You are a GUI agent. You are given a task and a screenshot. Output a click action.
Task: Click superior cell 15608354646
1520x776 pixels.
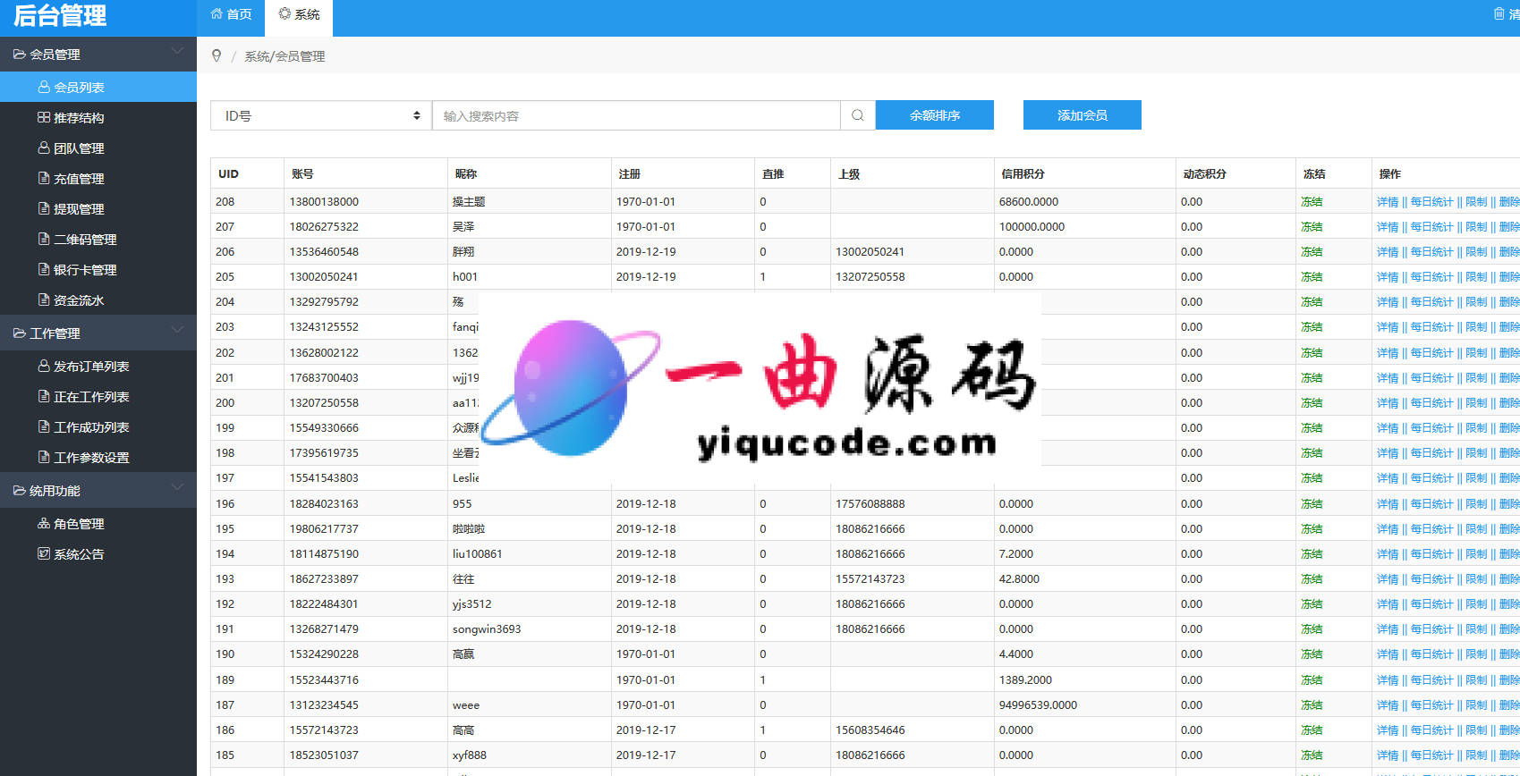point(870,730)
